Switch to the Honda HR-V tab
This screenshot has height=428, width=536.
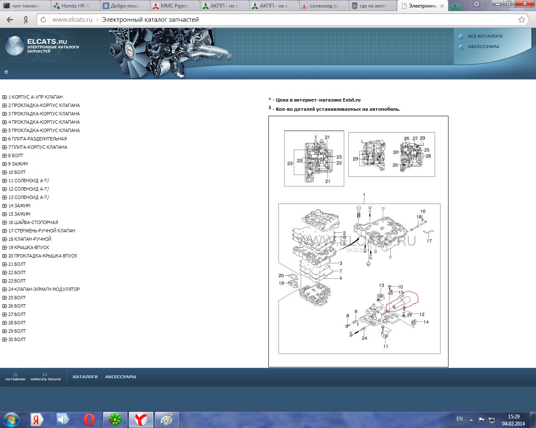tap(75, 6)
